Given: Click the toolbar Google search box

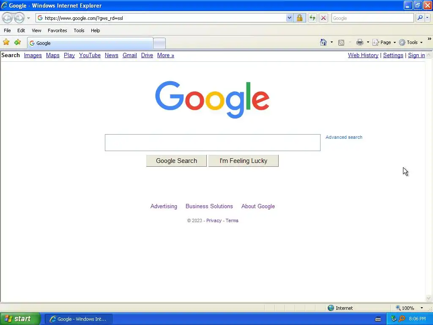Looking at the screenshot, I should click(373, 18).
